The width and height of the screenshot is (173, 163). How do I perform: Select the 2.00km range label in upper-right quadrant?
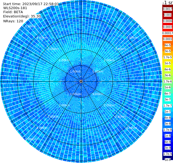109,60
